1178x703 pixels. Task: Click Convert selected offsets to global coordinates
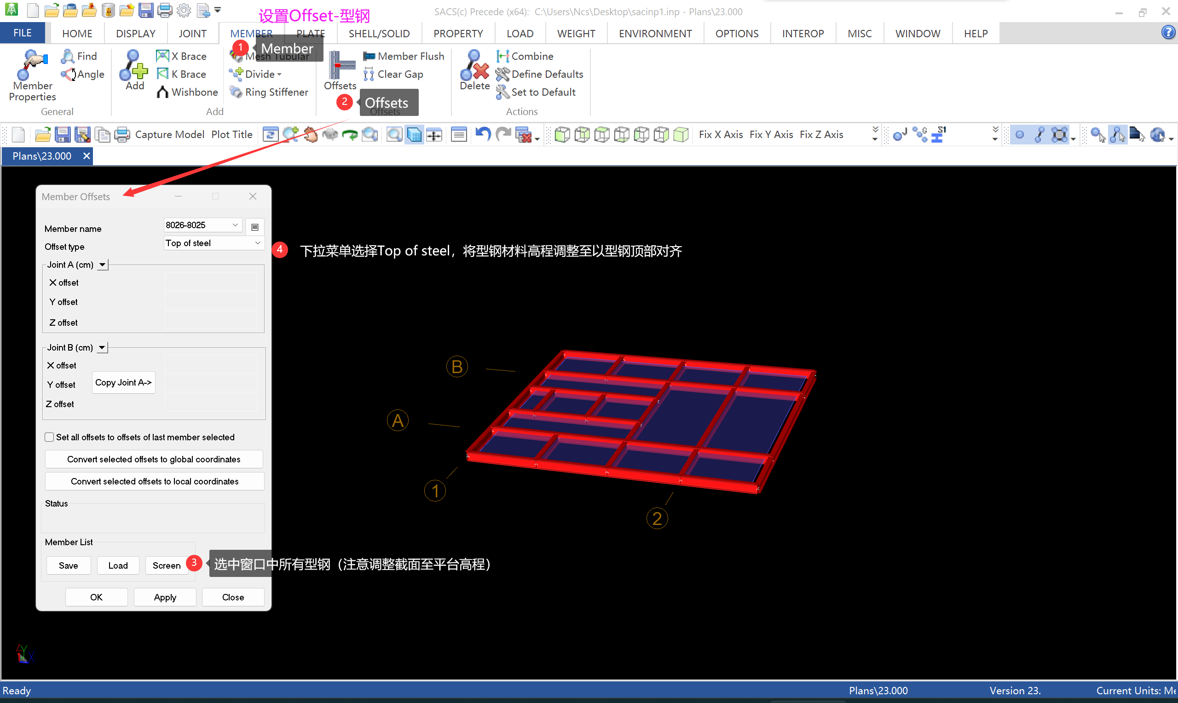pos(154,459)
